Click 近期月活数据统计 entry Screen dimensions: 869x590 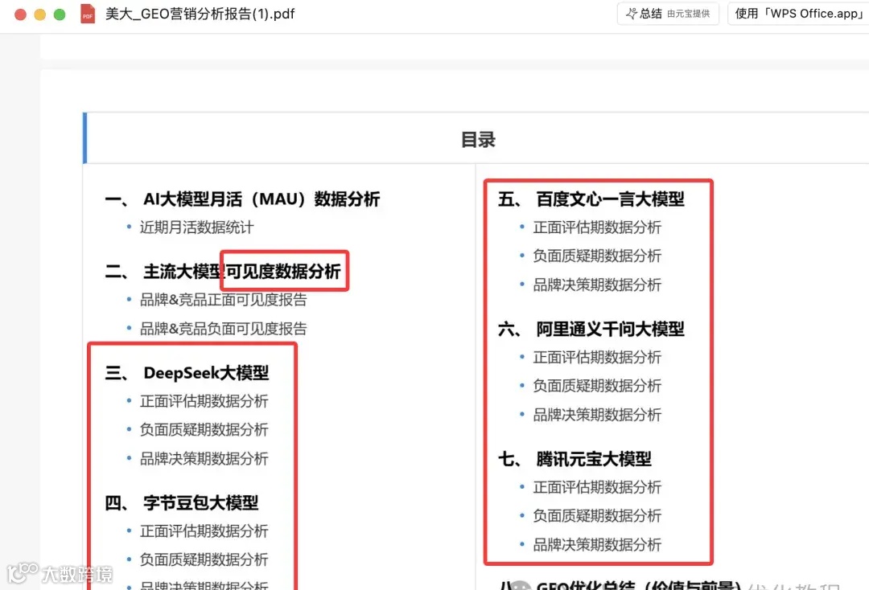coord(197,227)
